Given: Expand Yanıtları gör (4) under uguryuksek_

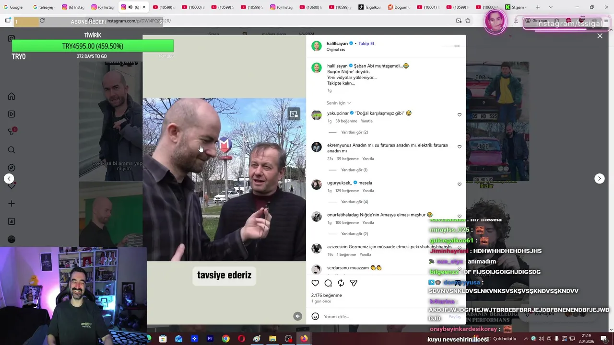Looking at the screenshot, I should click(354, 202).
